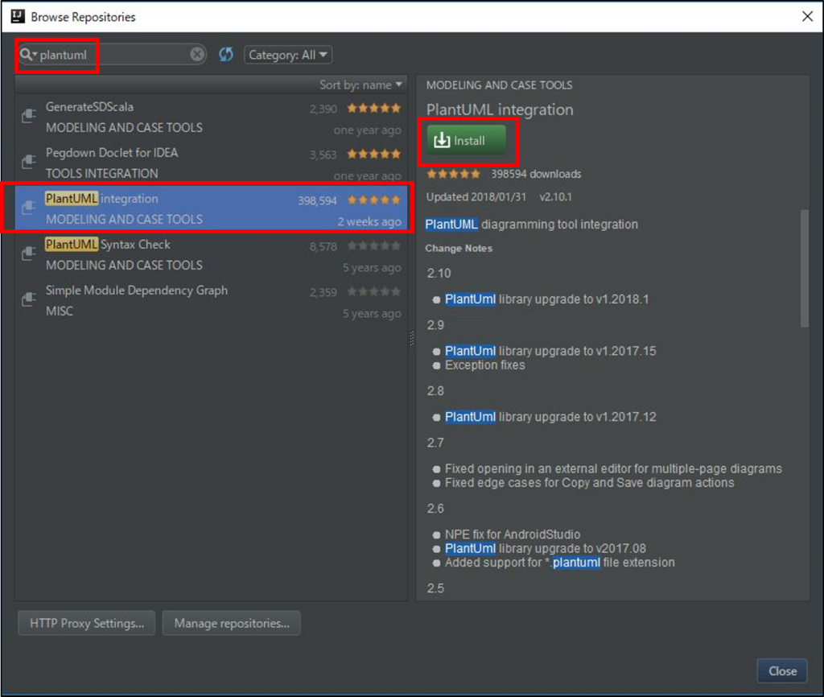This screenshot has width=824, height=697.
Task: Close the Browse Repositories window
Action: pyautogui.click(x=807, y=16)
